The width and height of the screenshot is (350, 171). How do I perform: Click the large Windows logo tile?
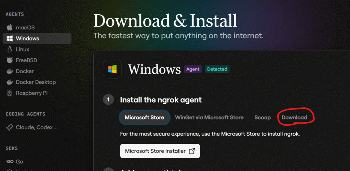112,69
